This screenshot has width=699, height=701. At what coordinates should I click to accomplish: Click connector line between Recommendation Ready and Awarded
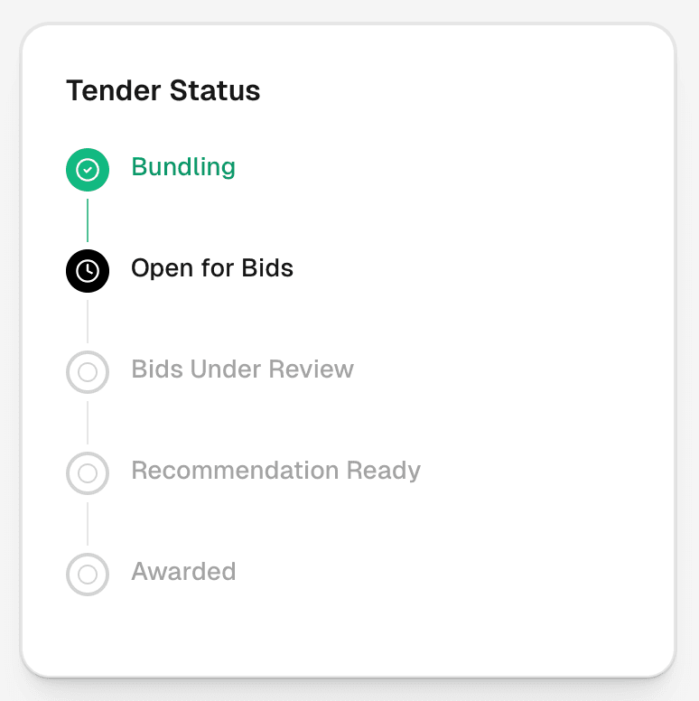(x=88, y=524)
